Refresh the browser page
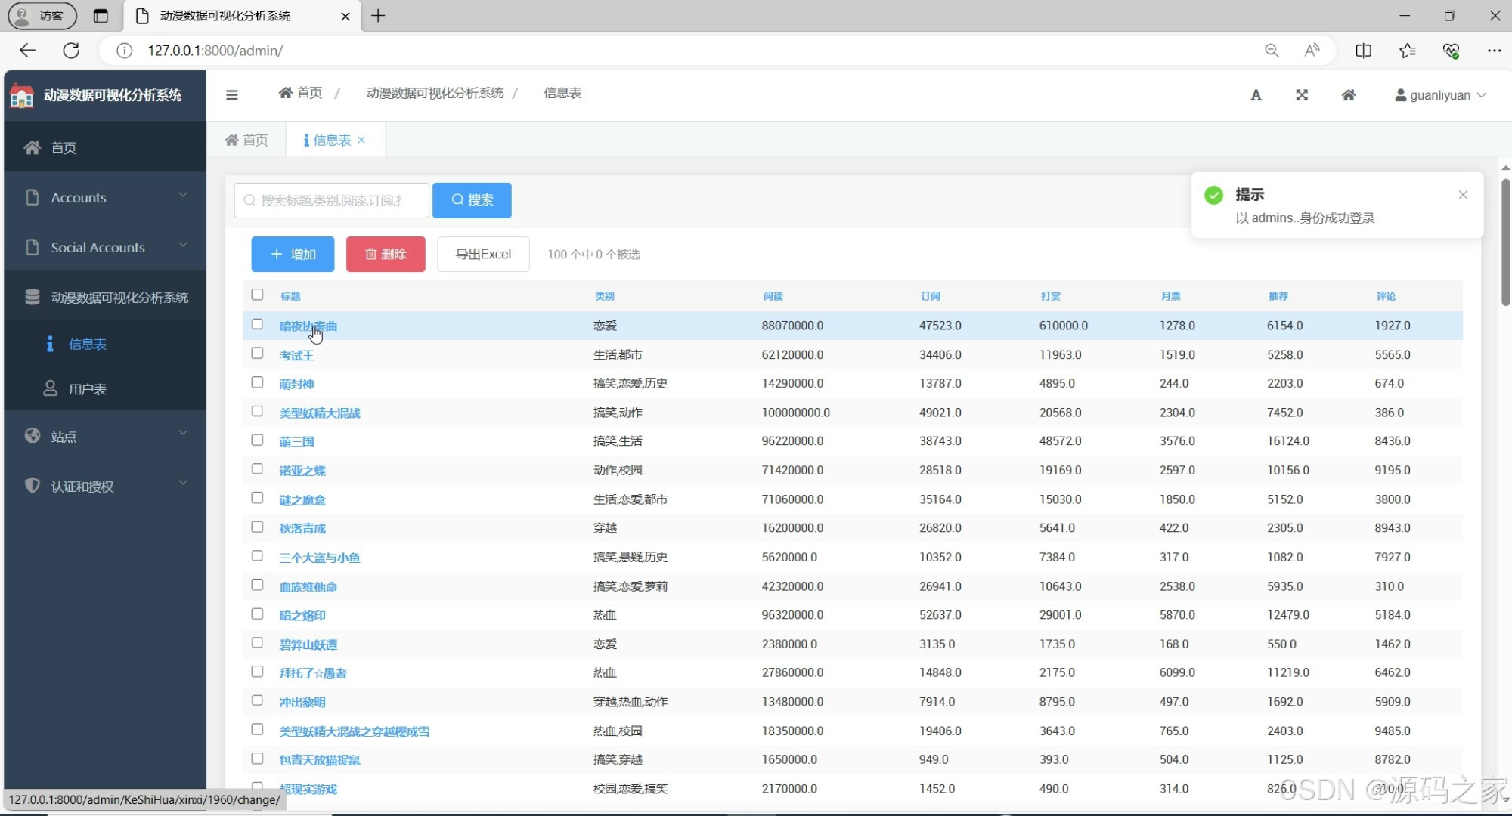The image size is (1512, 816). click(71, 51)
